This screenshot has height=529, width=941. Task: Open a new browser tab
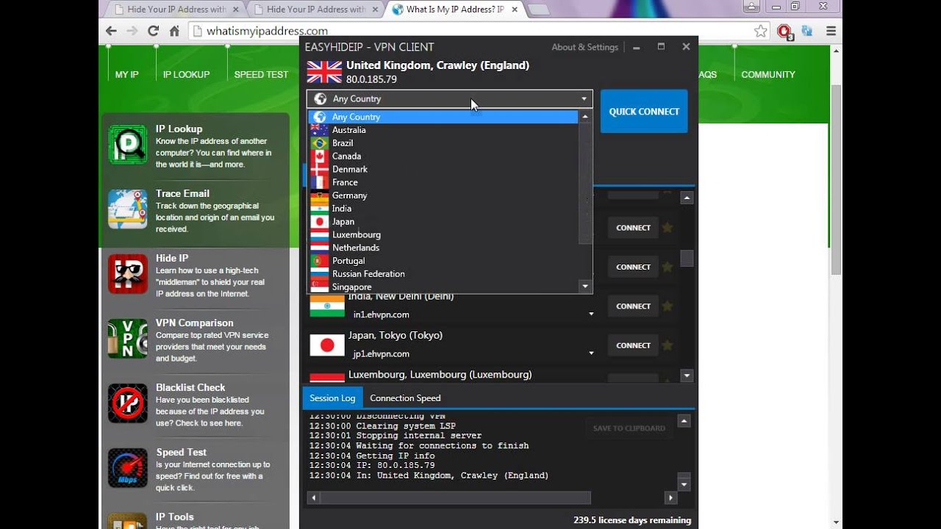(x=538, y=10)
